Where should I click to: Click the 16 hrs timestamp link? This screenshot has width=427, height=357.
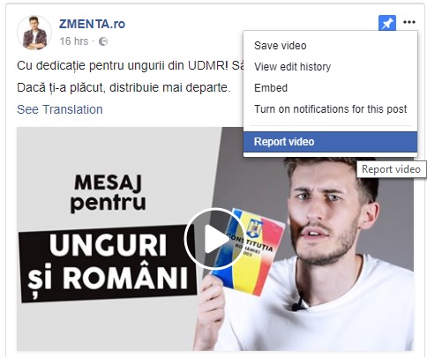coord(74,41)
